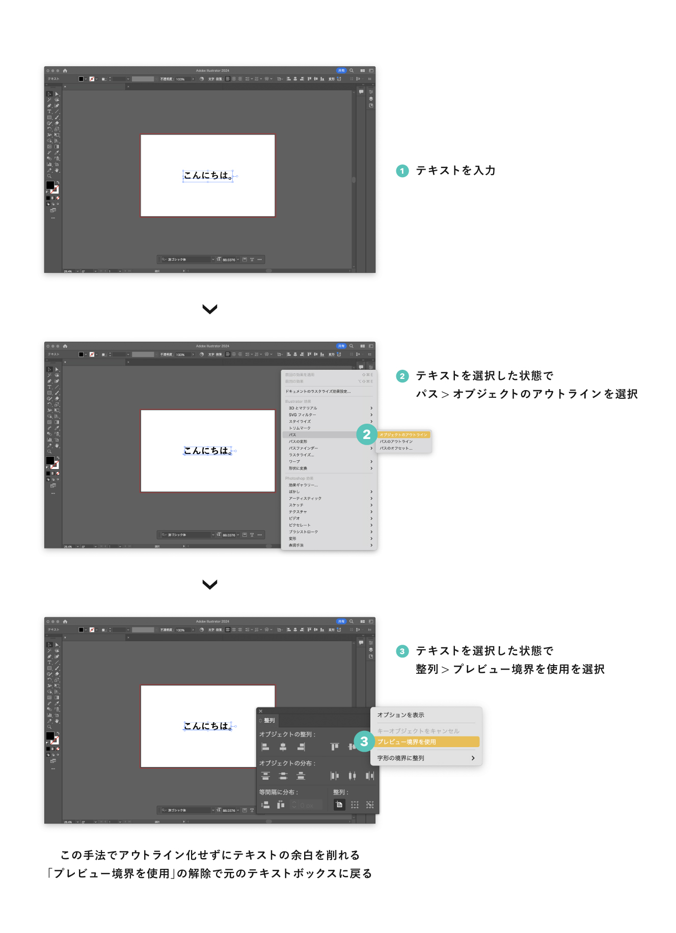Viewport: 676px width, 933px height.
Task: Close the 整列 panel with its X
Action: click(260, 711)
